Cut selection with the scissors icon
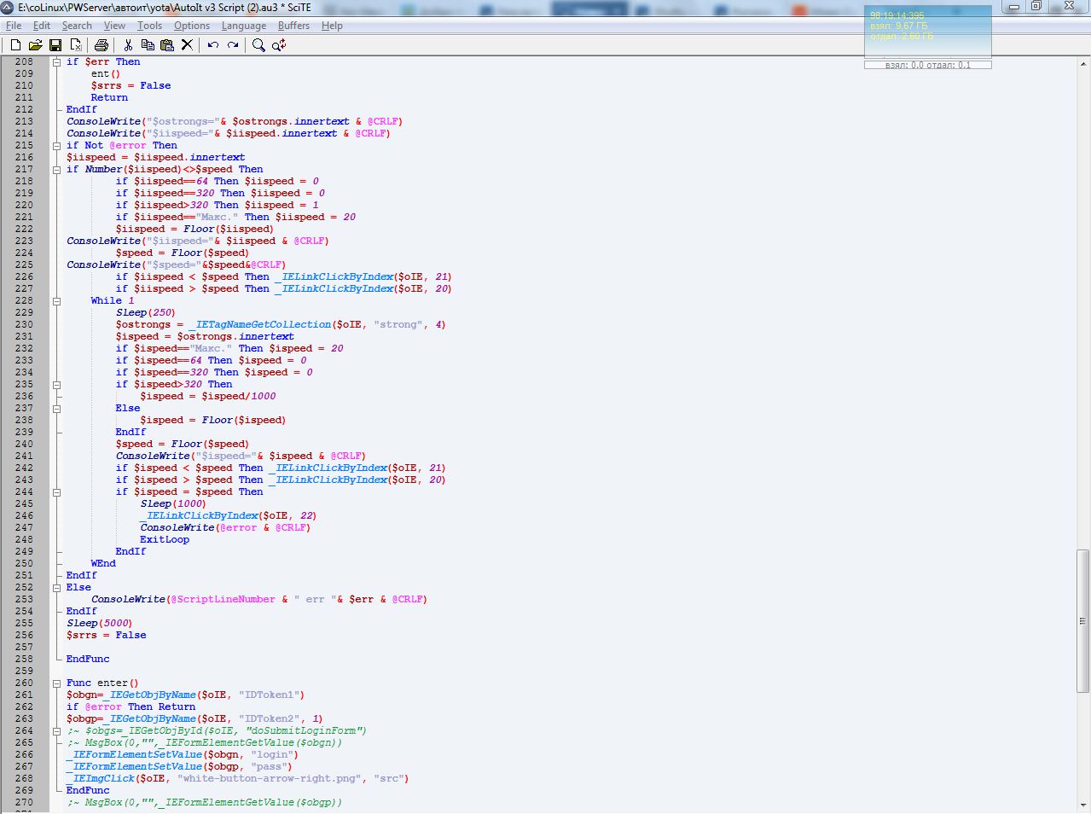Image resolution: width=1091 pixels, height=814 pixels. [128, 45]
